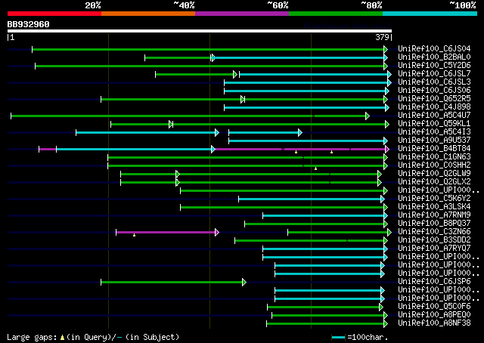
Task: Click the red 20% identity legend segment
Action: coord(54,14)
